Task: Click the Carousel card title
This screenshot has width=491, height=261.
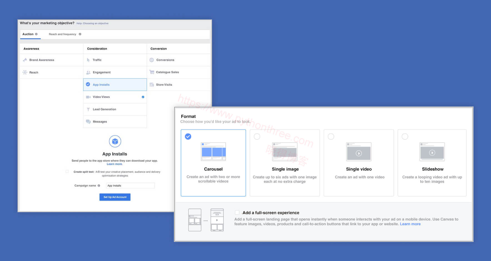Action: pos(213,169)
